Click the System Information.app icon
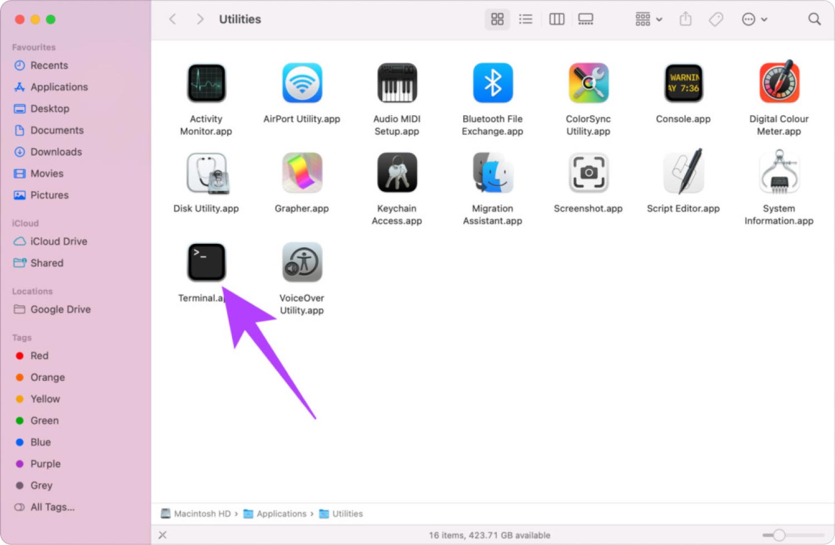Viewport: 835px width, 545px height. [779, 171]
